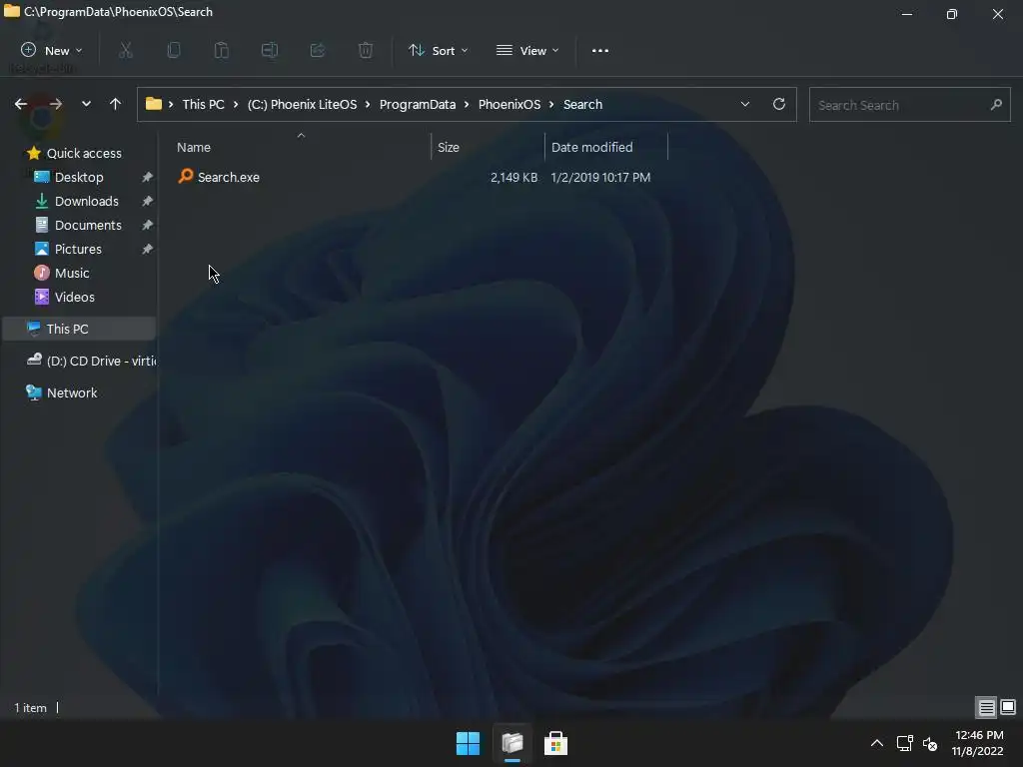
Task: Open the View options dropdown
Action: 527,50
